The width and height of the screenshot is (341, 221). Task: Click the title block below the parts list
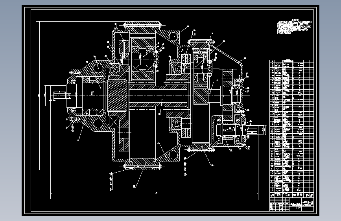point(291,204)
